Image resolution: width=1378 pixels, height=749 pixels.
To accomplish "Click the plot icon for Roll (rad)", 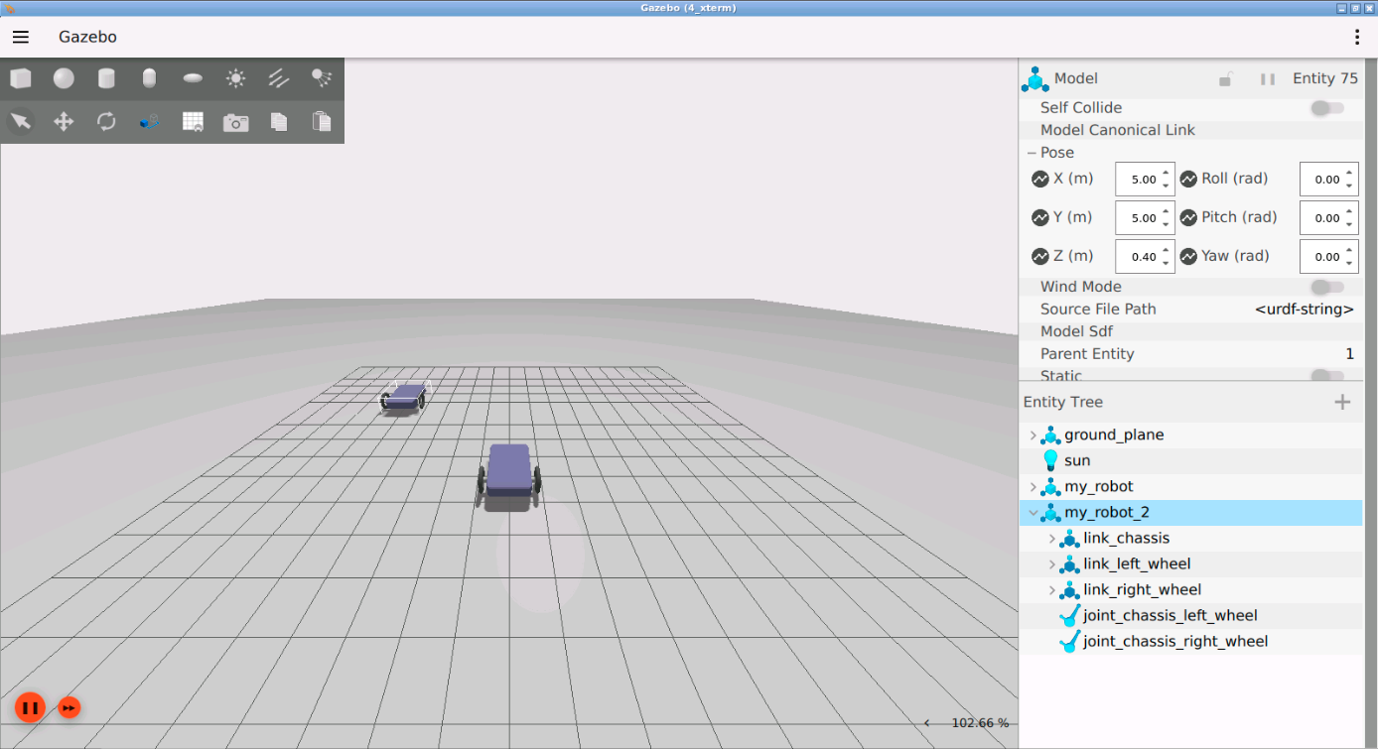I will point(1189,180).
